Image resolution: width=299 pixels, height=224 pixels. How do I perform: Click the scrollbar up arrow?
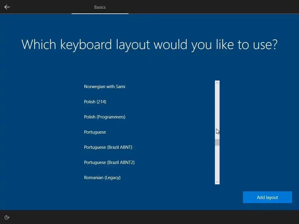pos(217,83)
